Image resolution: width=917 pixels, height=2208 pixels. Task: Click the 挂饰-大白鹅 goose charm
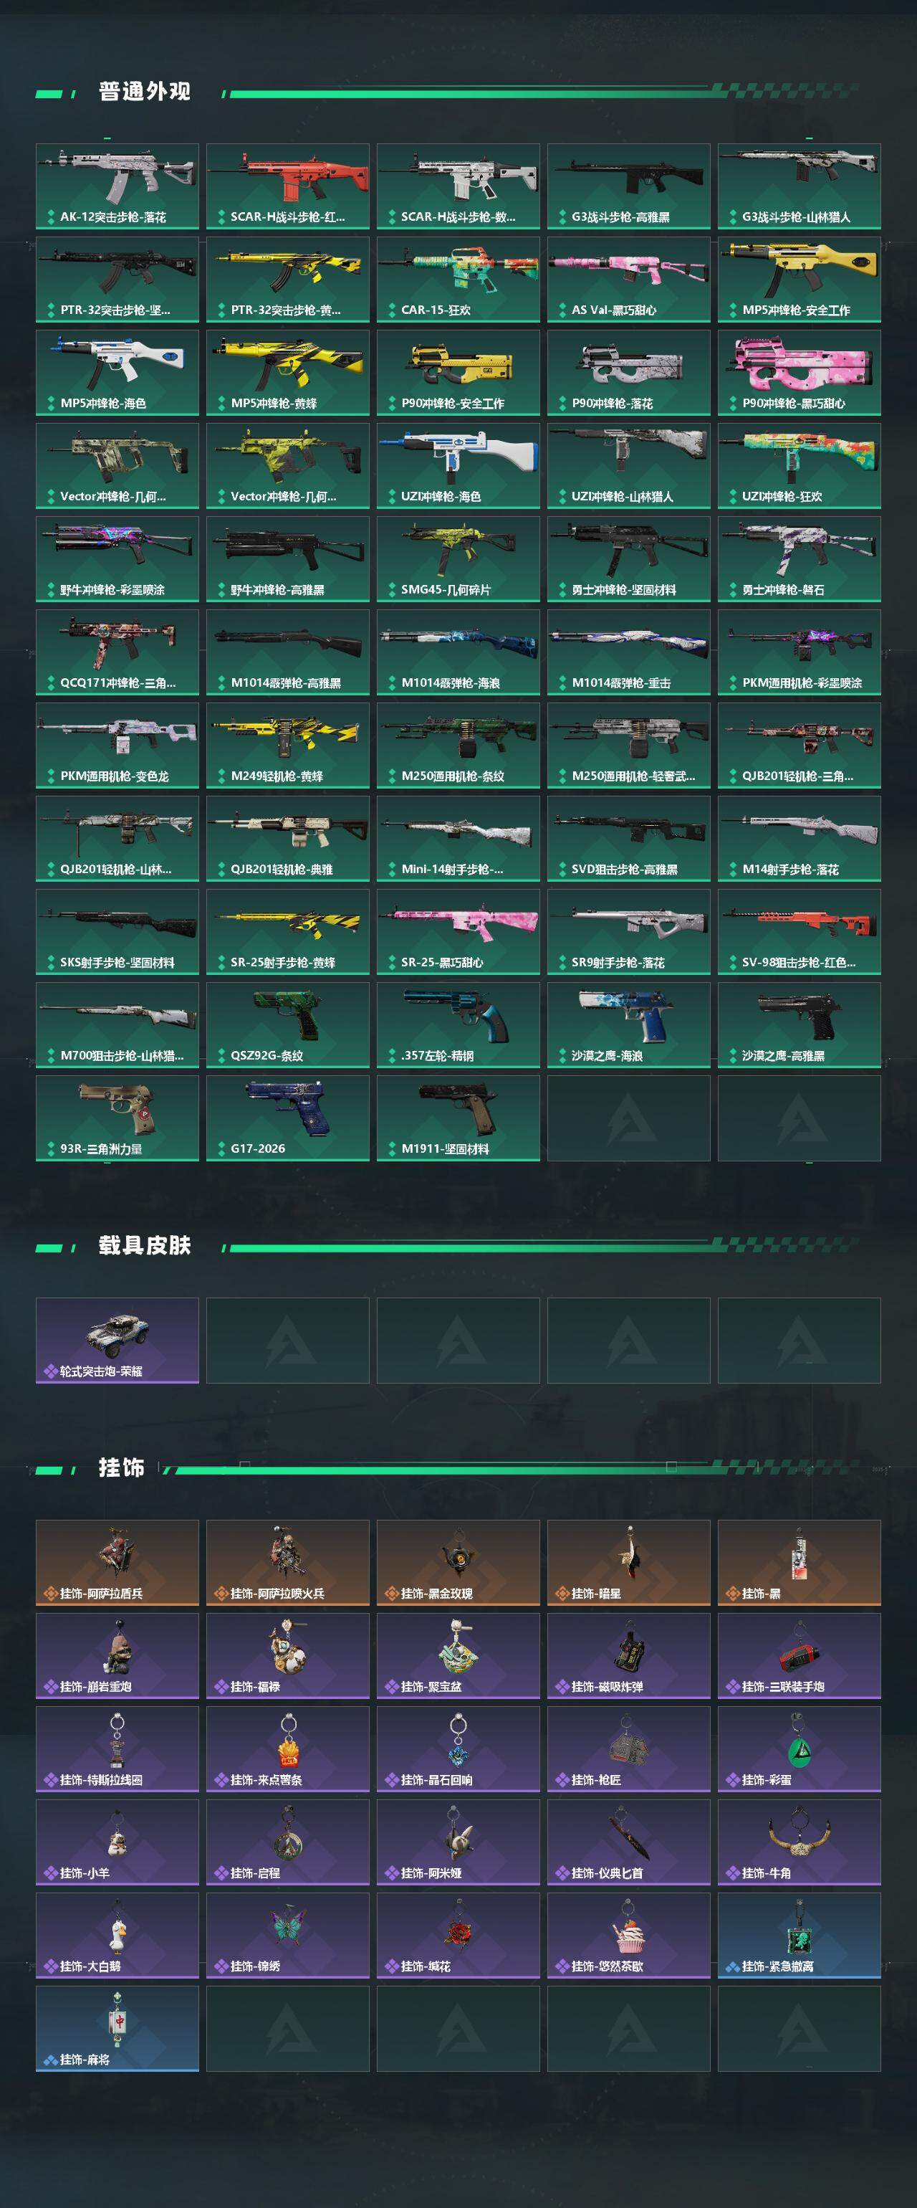tap(117, 1936)
